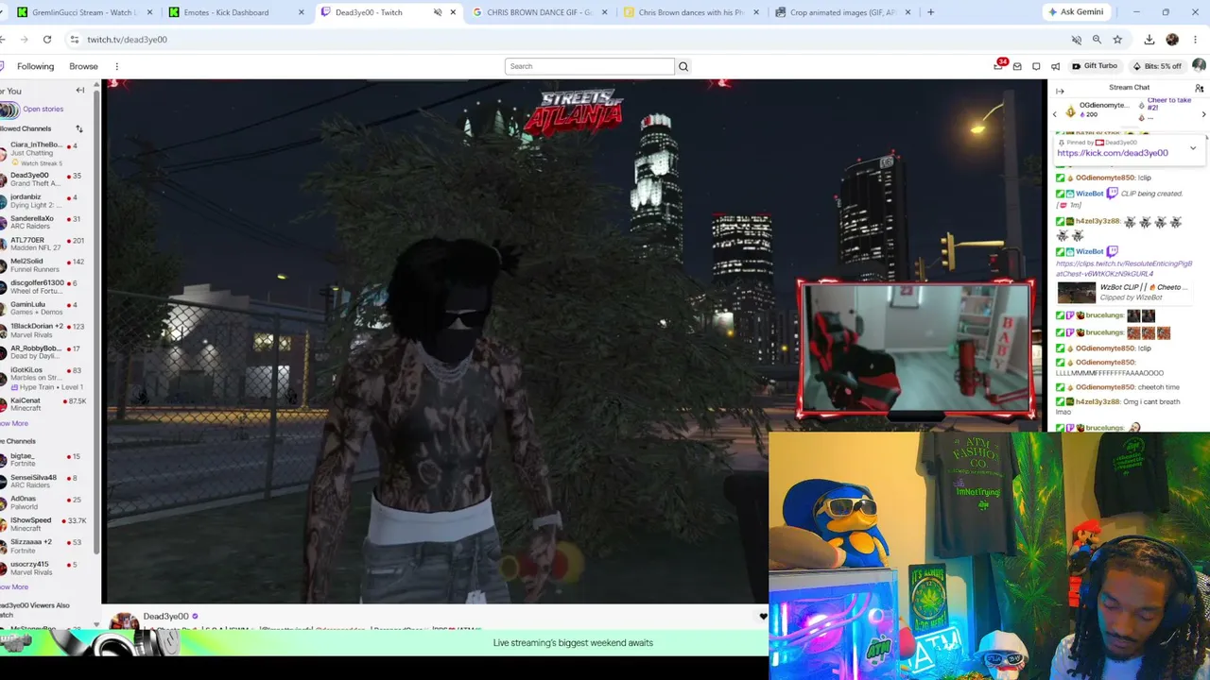Click the Twitch search magnifier button

683,66
